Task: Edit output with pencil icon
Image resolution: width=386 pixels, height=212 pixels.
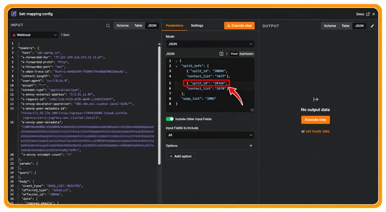Action: [x=372, y=26]
